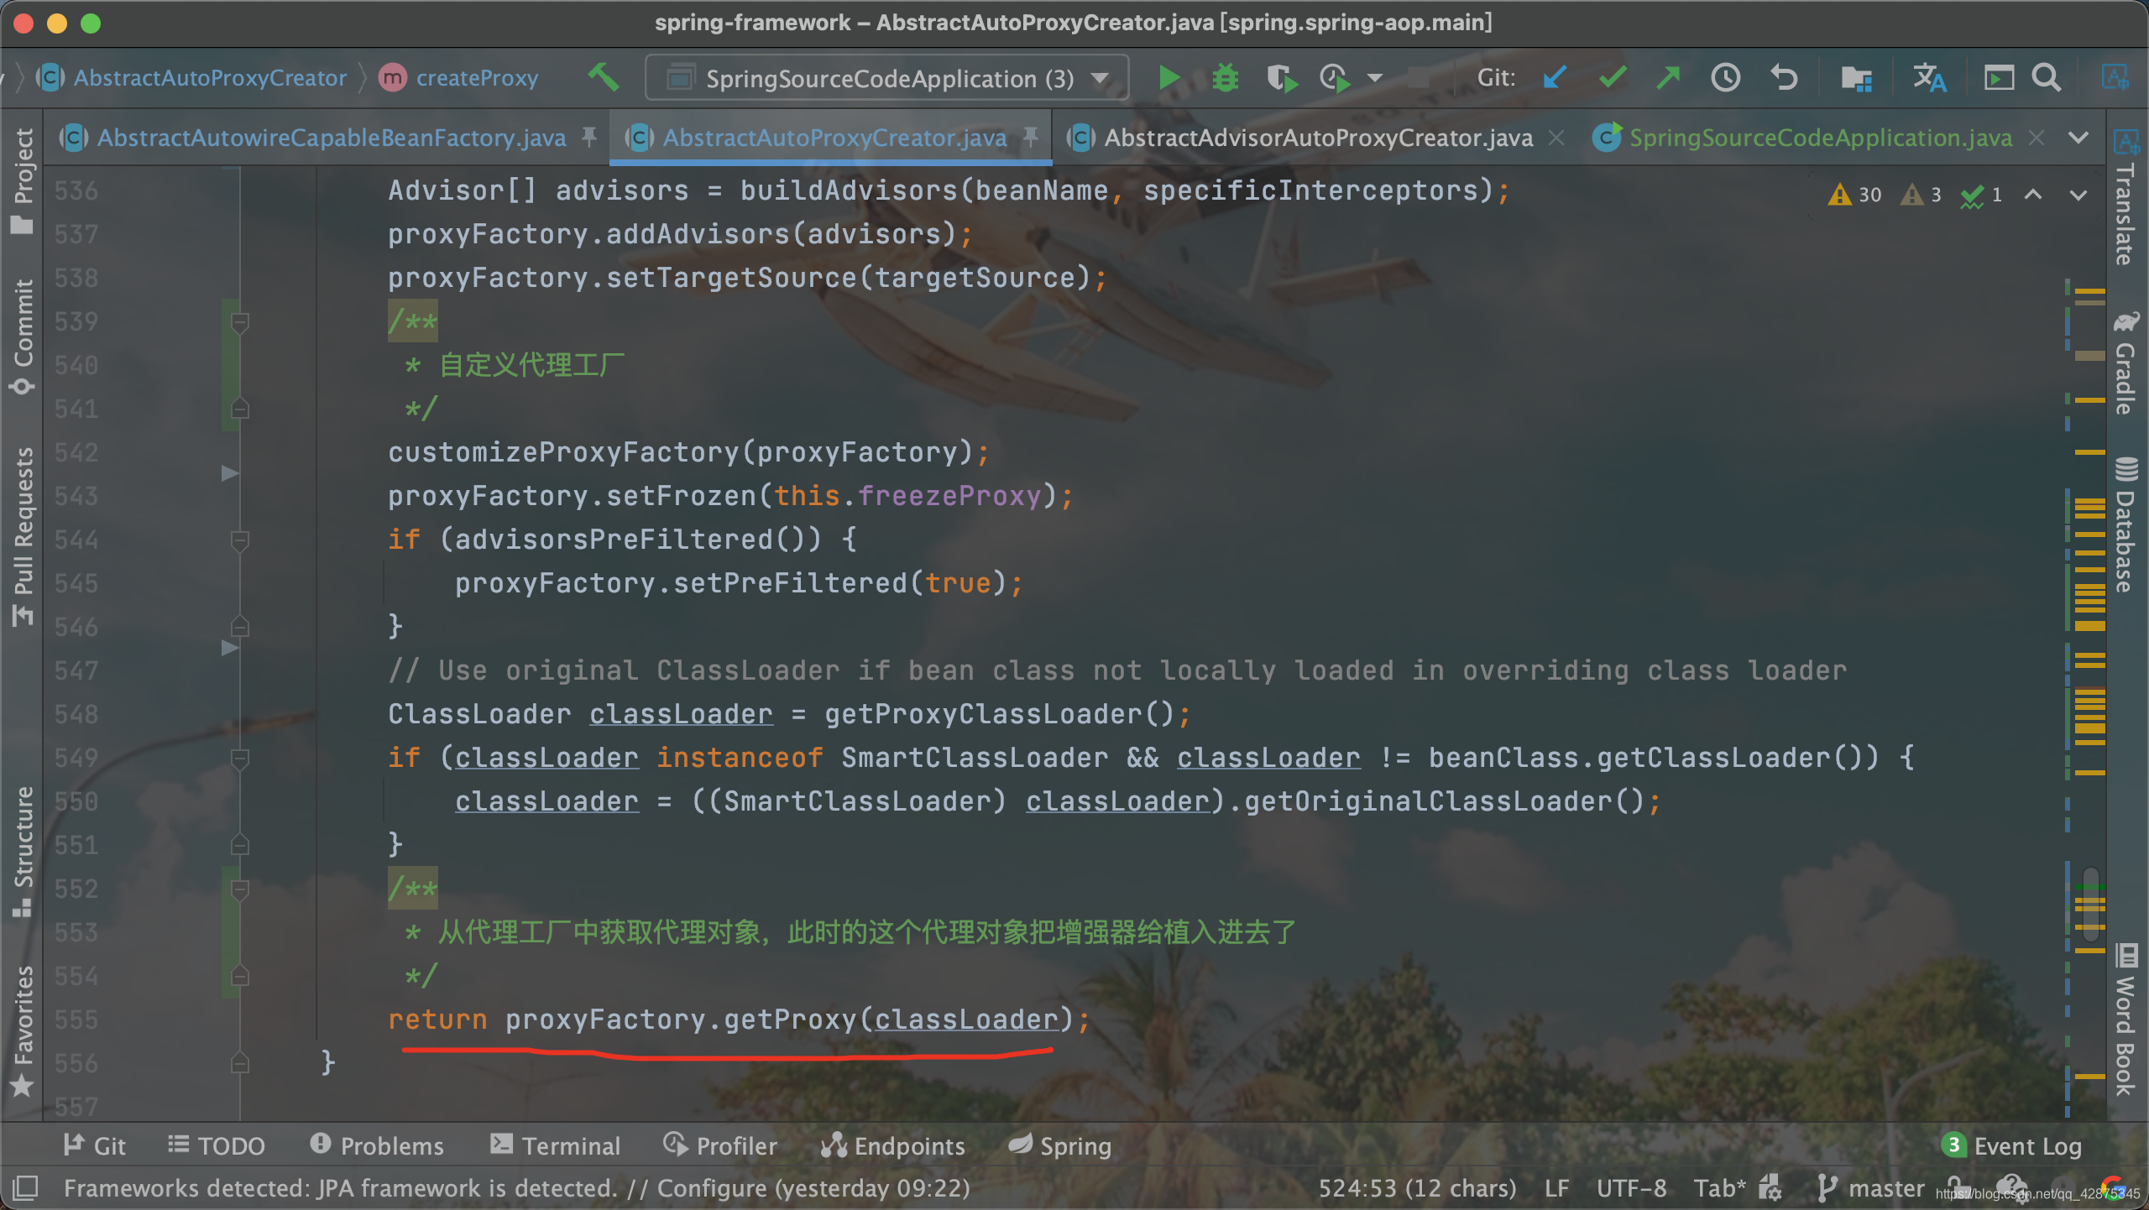The height and width of the screenshot is (1210, 2149).
Task: Click Git commit checkmark icon
Action: [x=1612, y=78]
